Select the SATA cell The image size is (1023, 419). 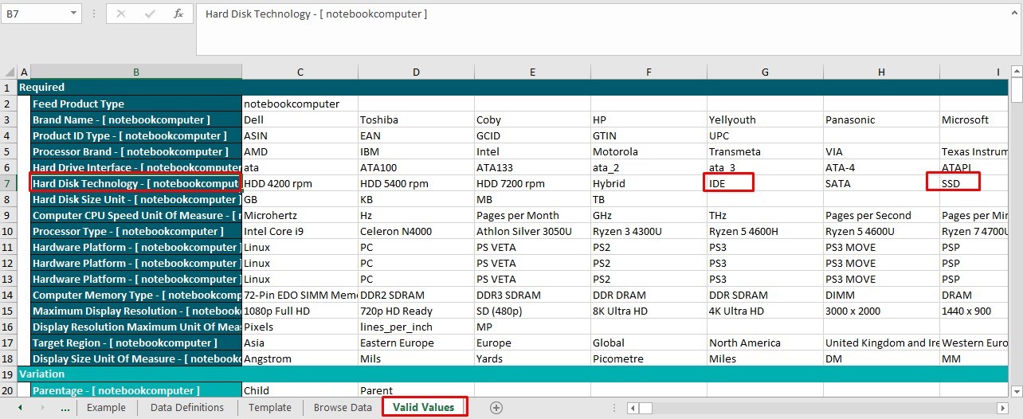click(x=881, y=183)
